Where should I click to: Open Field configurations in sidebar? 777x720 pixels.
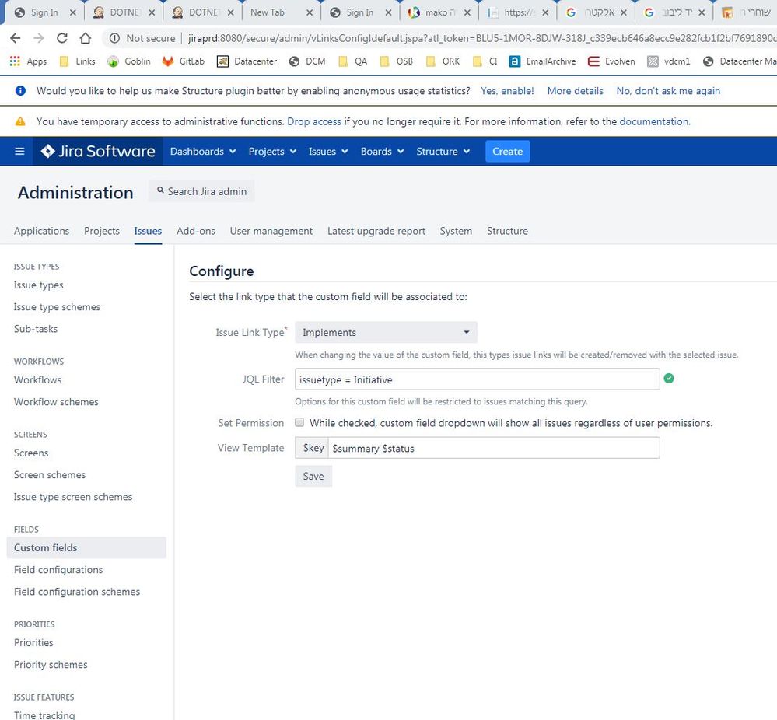point(58,569)
